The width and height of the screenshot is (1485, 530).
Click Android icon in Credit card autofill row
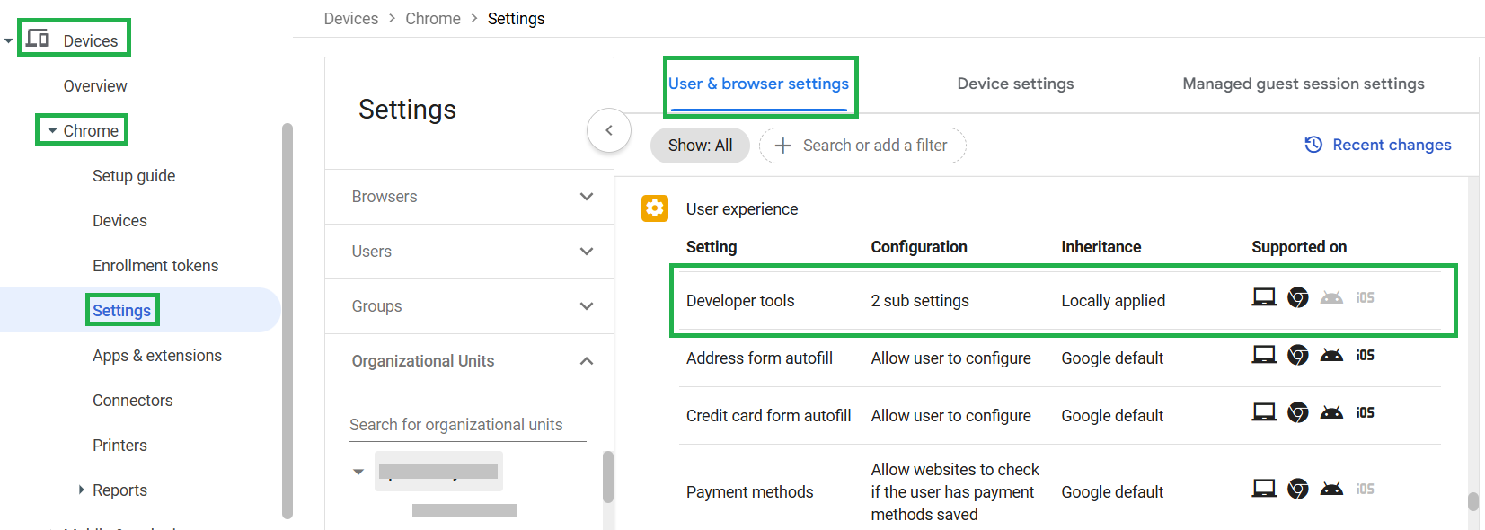click(x=1331, y=412)
